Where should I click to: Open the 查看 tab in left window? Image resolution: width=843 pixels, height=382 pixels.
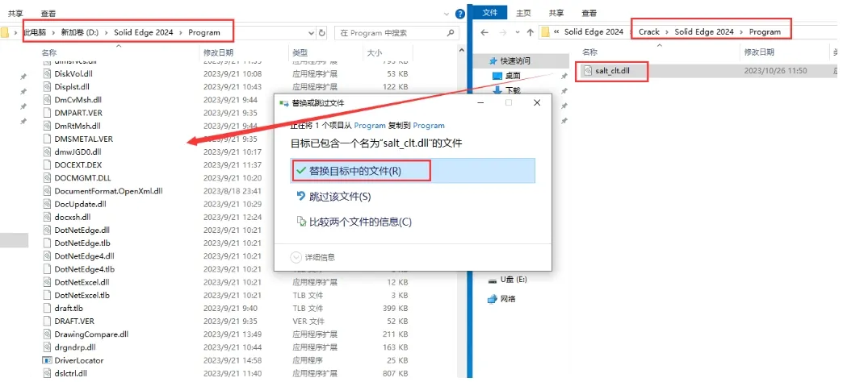(48, 13)
